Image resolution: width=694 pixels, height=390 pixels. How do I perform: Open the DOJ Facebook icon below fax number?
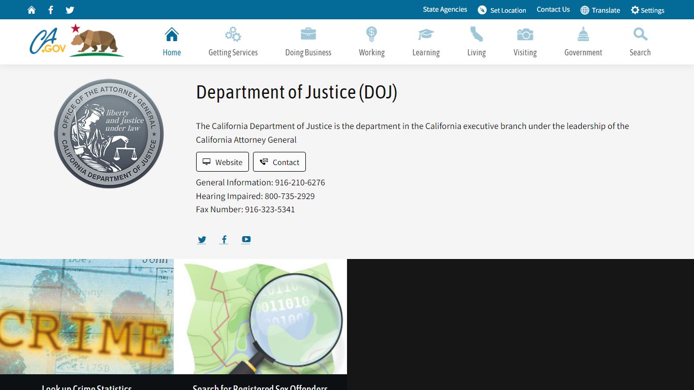(x=224, y=240)
